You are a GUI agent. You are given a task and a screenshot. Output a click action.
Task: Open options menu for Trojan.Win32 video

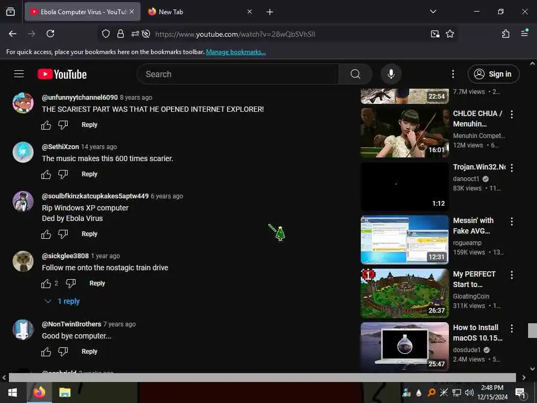tap(512, 168)
